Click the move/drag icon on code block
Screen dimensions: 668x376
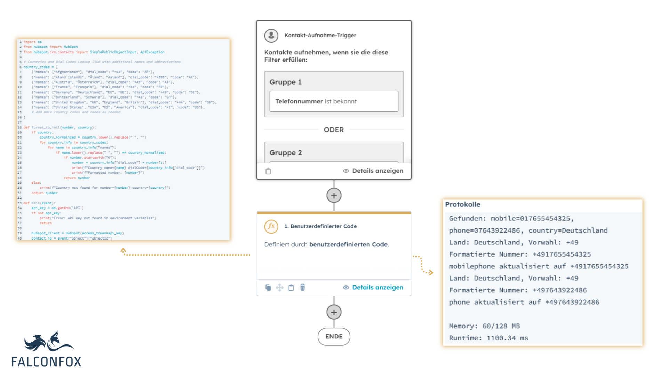pyautogui.click(x=280, y=287)
